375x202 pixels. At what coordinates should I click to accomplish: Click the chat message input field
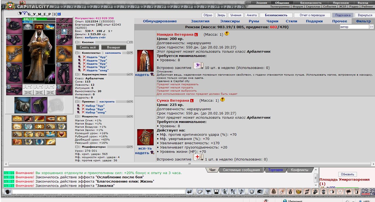(99, 192)
